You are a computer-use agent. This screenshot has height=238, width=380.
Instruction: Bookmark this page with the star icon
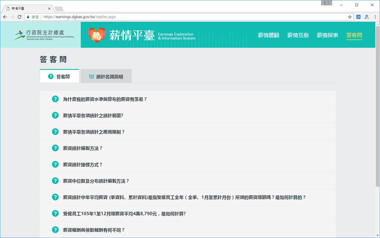click(x=350, y=17)
